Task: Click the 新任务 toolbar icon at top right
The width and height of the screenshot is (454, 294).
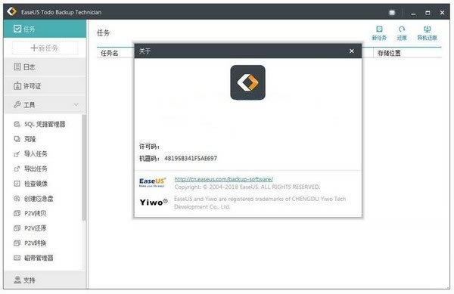Action: 379,33
